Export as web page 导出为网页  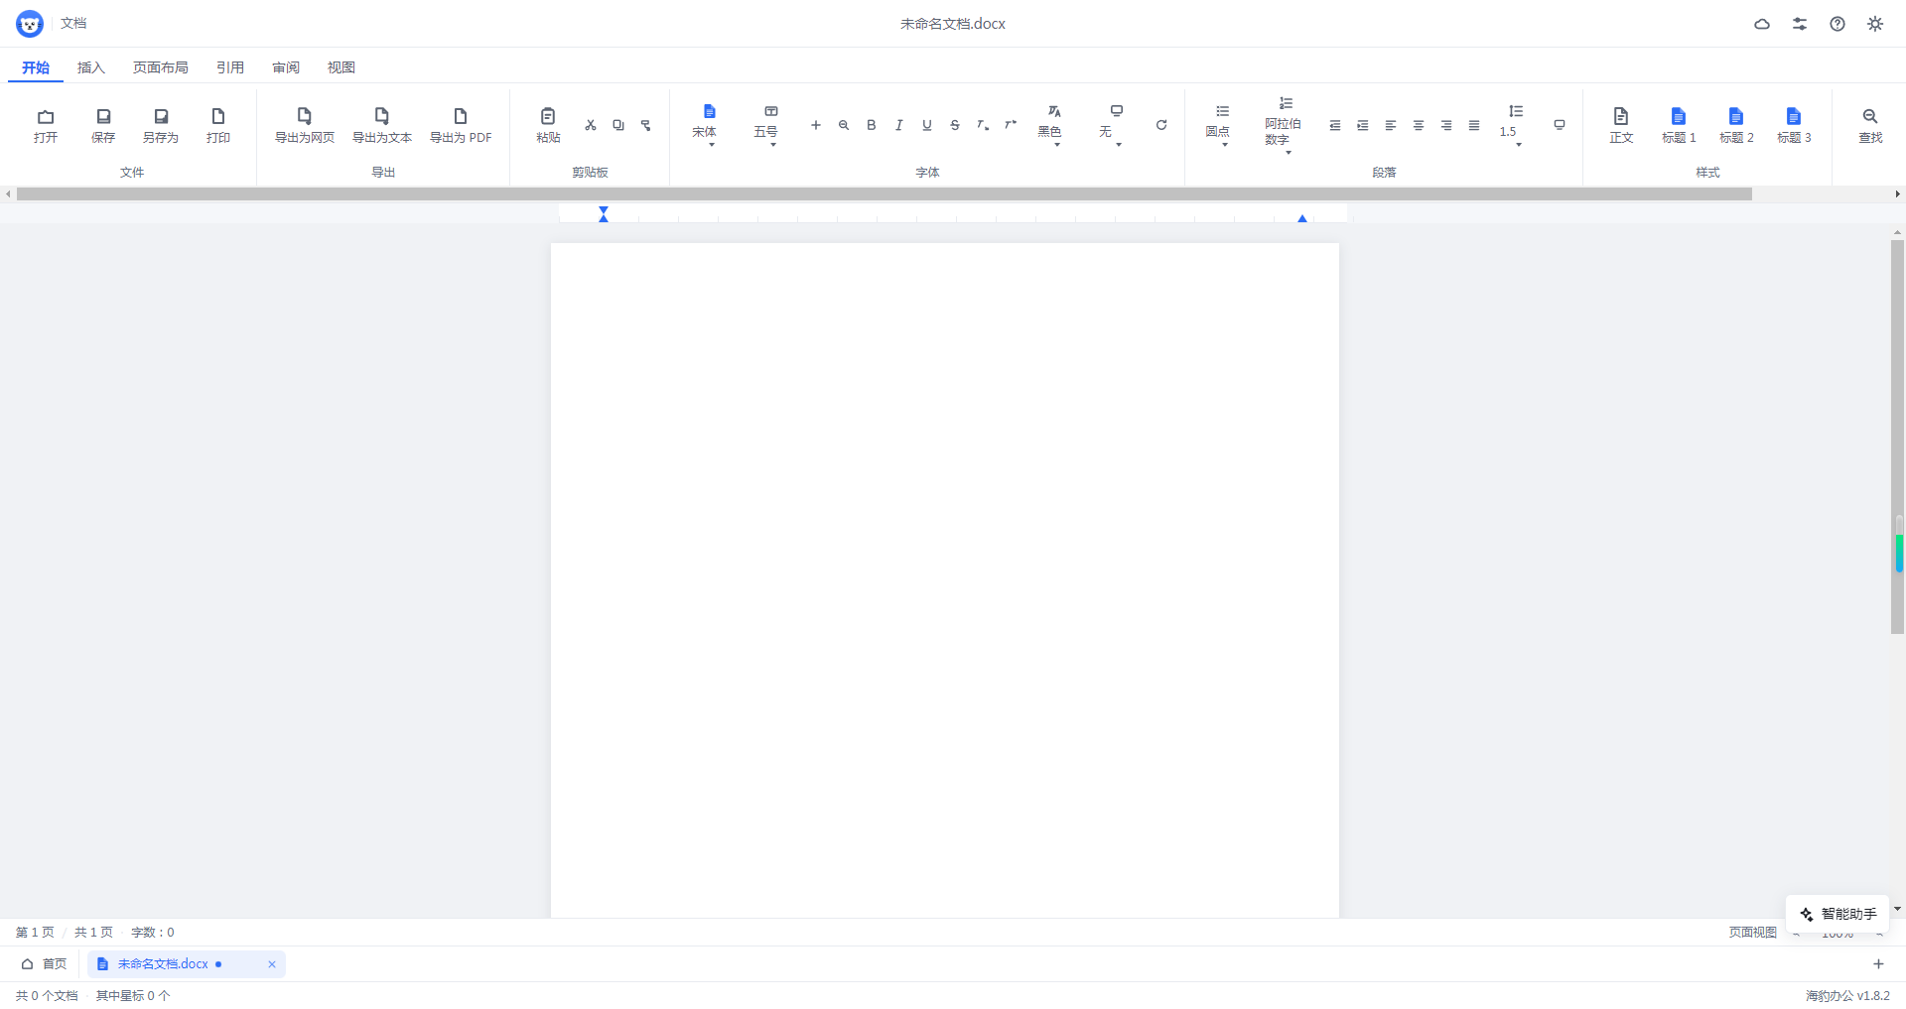(305, 126)
